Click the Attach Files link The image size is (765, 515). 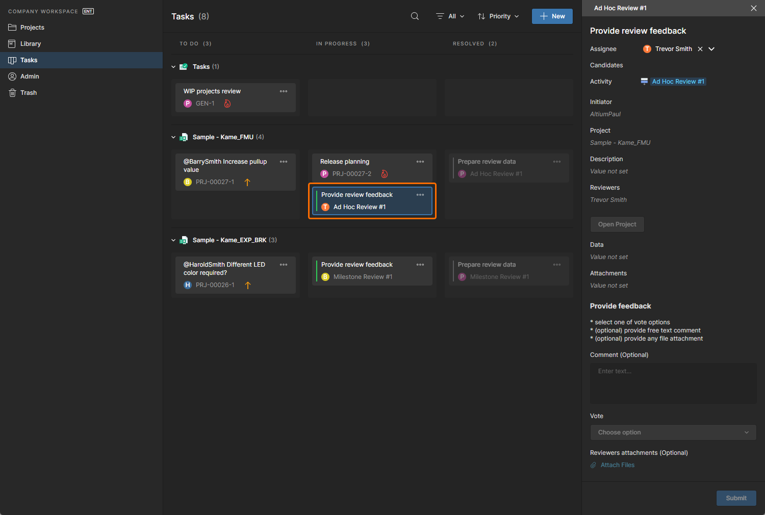[617, 465]
